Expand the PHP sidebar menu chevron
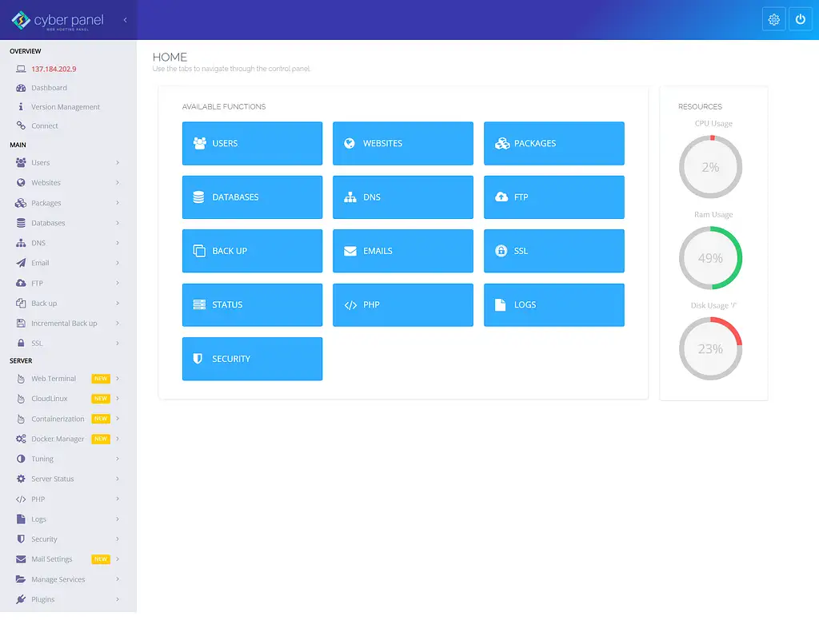This screenshot has width=819, height=620. point(118,499)
